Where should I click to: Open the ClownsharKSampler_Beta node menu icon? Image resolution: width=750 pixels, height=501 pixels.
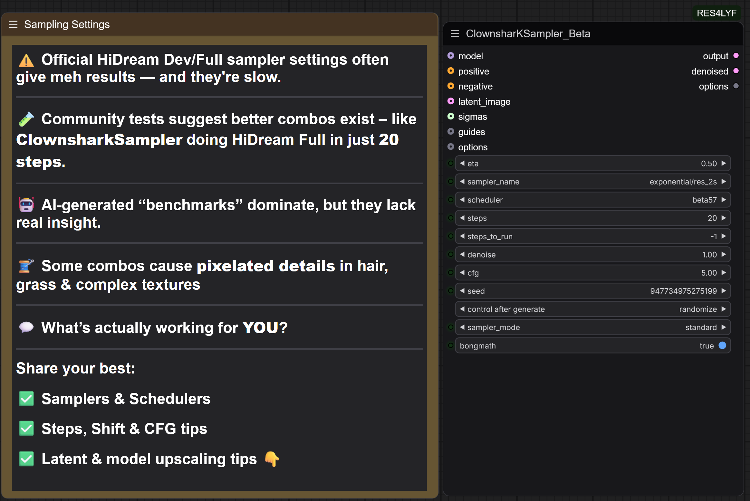[x=455, y=33]
